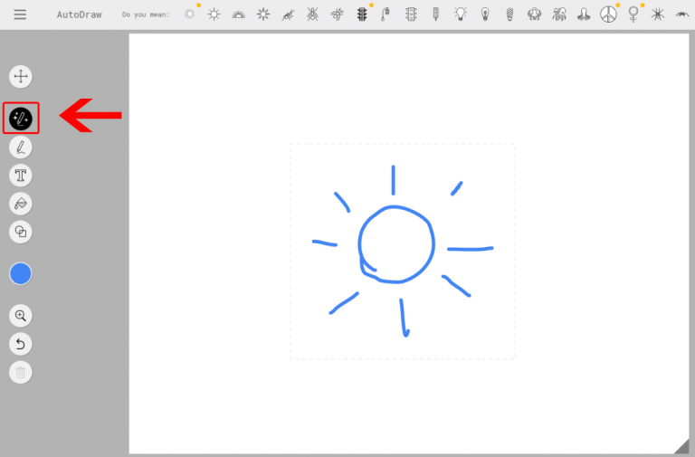Pick the Fill bucket tool
The height and width of the screenshot is (457, 695).
tap(21, 204)
